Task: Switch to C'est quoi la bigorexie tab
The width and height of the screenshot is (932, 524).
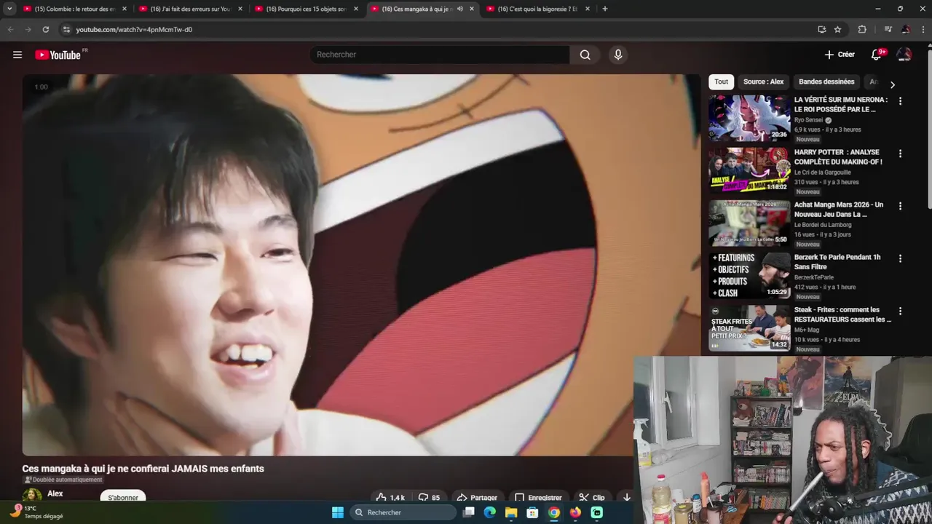Action: (x=537, y=9)
